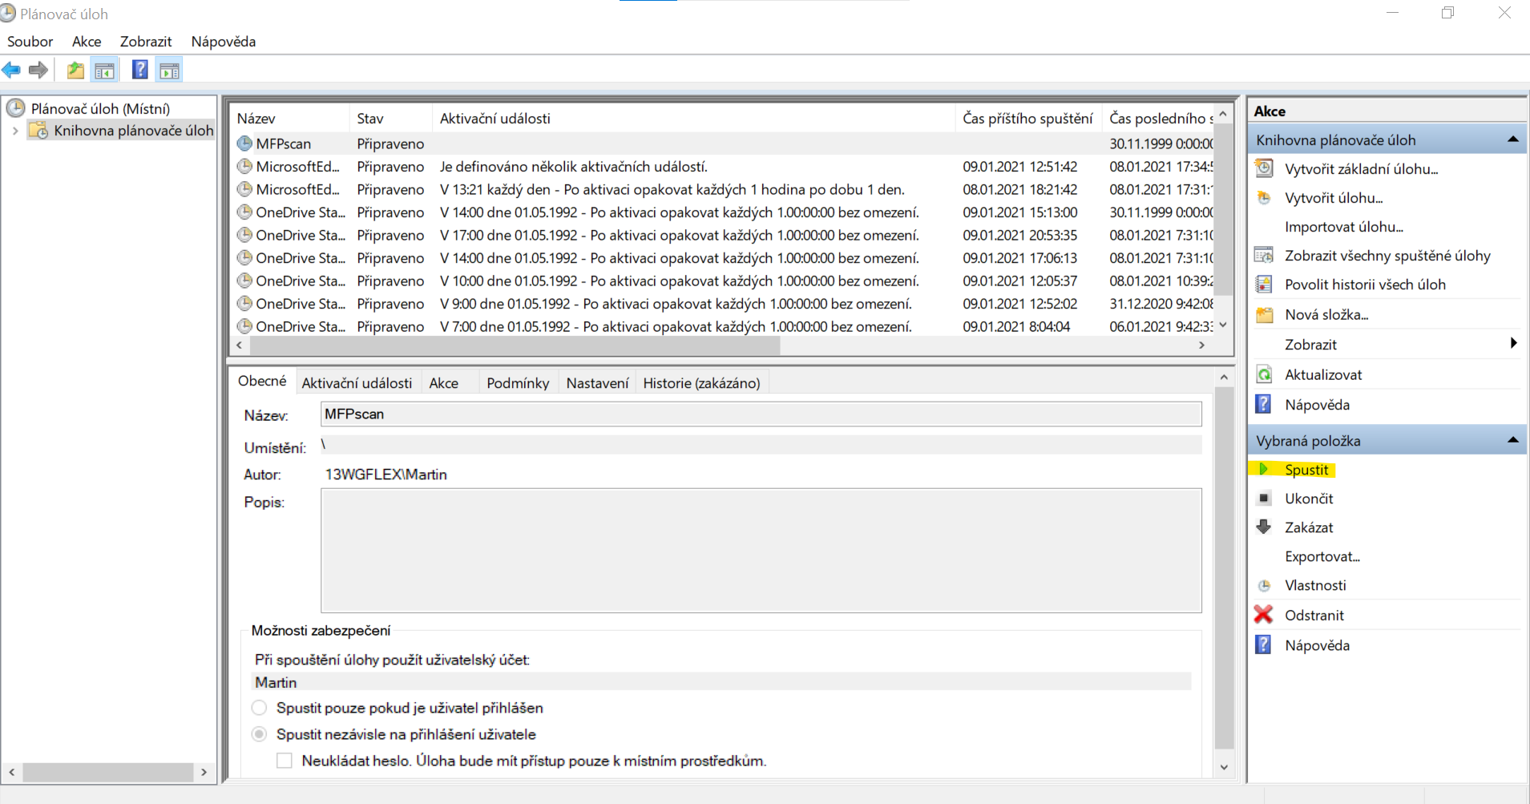Check the 'Neukládat heslo' checkbox

click(x=285, y=761)
